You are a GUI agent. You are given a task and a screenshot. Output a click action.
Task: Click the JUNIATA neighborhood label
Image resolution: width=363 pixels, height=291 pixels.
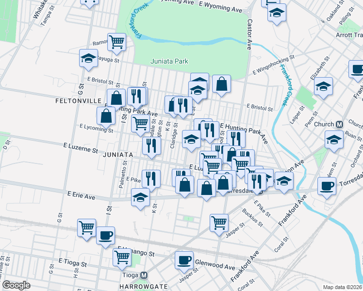click(x=118, y=155)
